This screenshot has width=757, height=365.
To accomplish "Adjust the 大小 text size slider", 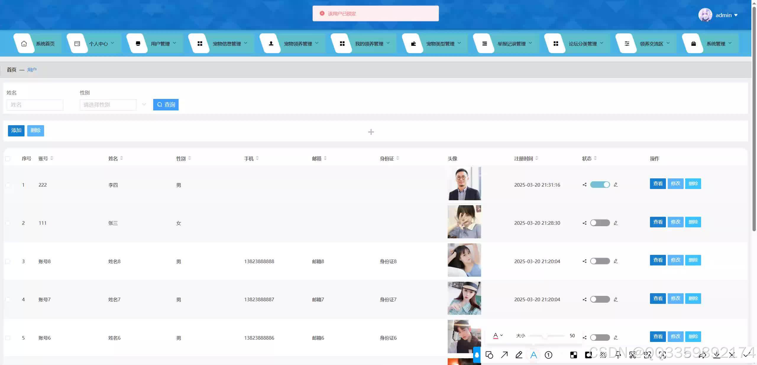I will 545,336.
